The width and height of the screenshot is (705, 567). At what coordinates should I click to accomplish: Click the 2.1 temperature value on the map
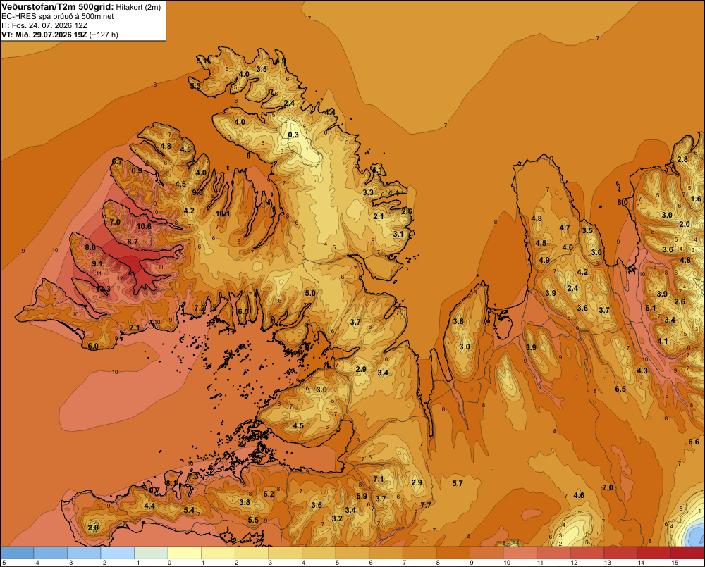(379, 216)
